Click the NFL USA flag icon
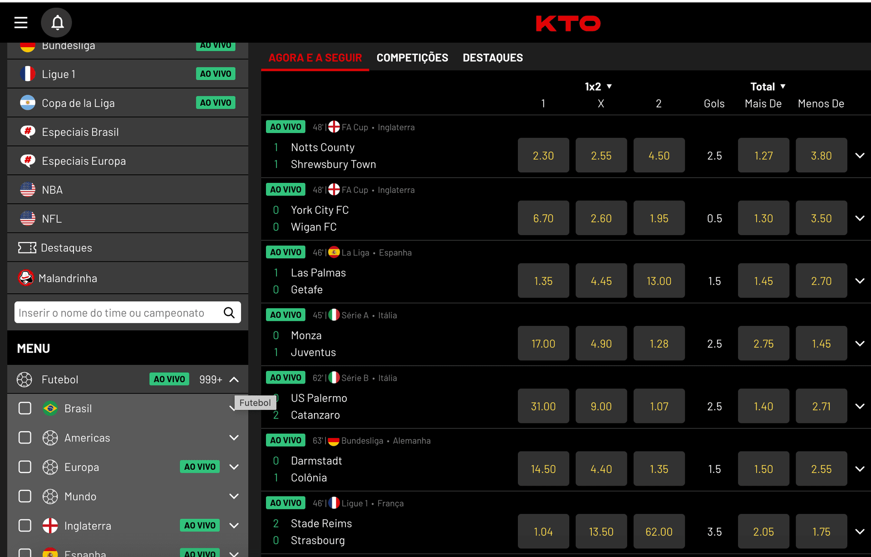Viewport: 871px width, 557px height. click(x=28, y=218)
